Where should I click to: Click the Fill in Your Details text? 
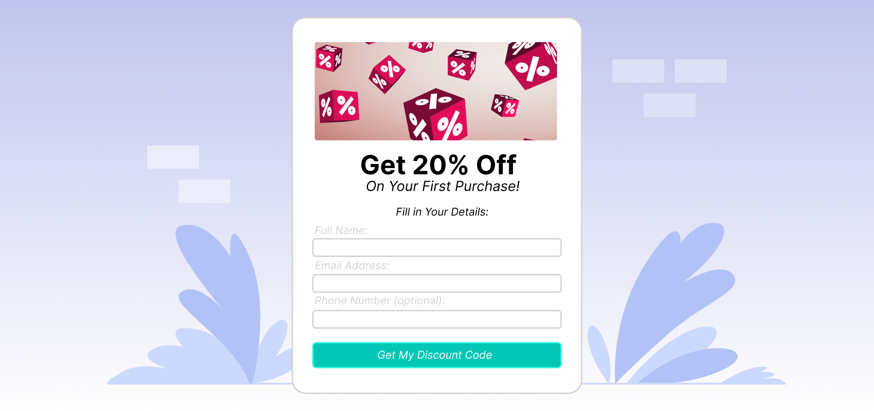[x=442, y=212]
